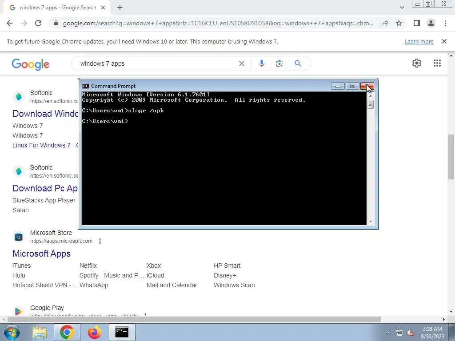The width and height of the screenshot is (455, 341).
Task: Open the site lock info icon
Action: (56, 23)
